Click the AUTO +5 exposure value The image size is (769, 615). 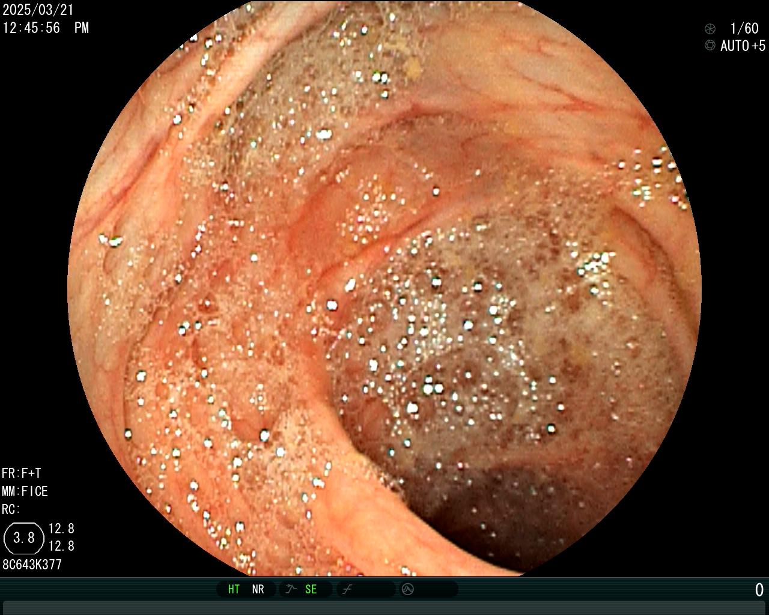pyautogui.click(x=743, y=46)
